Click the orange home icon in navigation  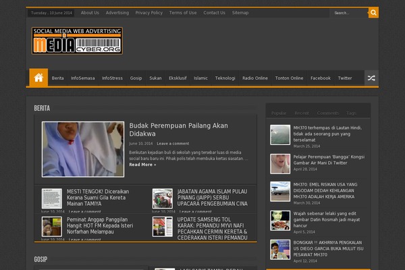38,78
